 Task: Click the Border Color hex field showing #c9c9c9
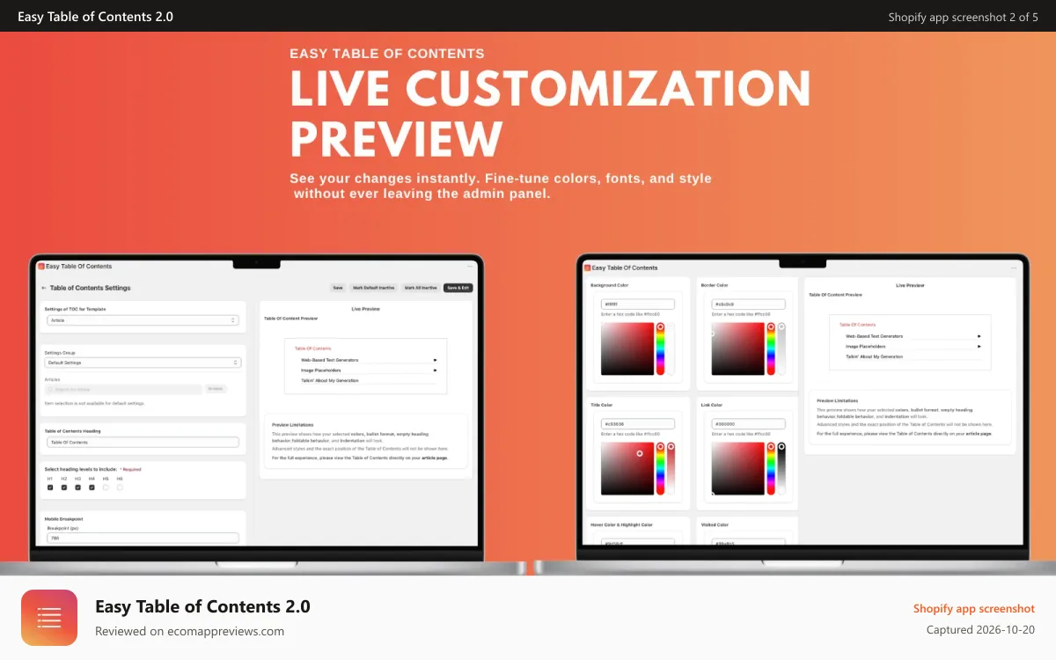tap(749, 304)
